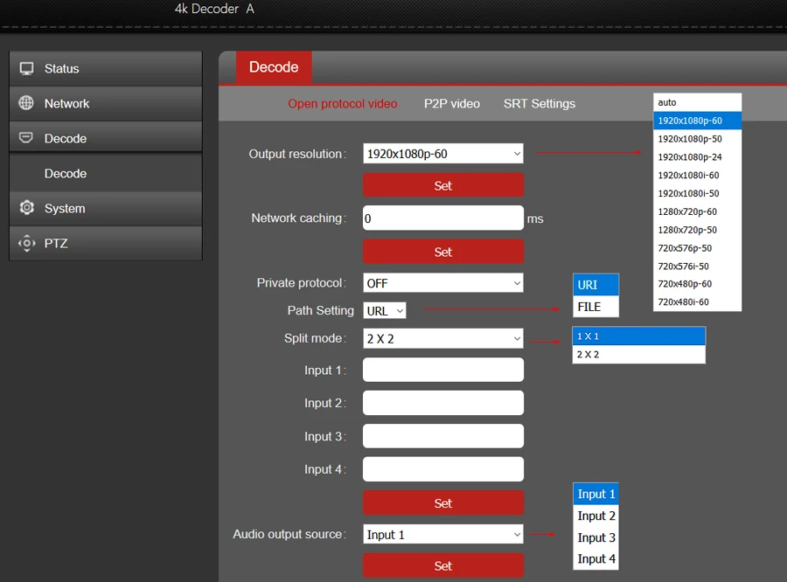Select Input 1 in audio source list

595,495
